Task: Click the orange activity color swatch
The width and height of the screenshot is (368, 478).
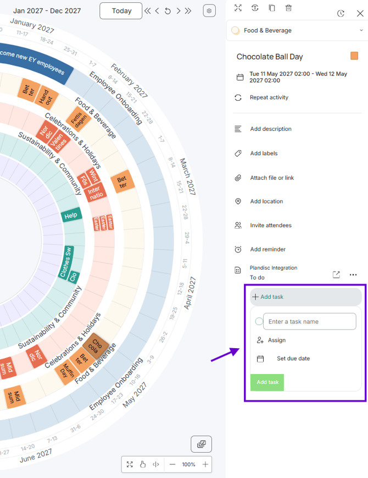Action: pos(354,56)
